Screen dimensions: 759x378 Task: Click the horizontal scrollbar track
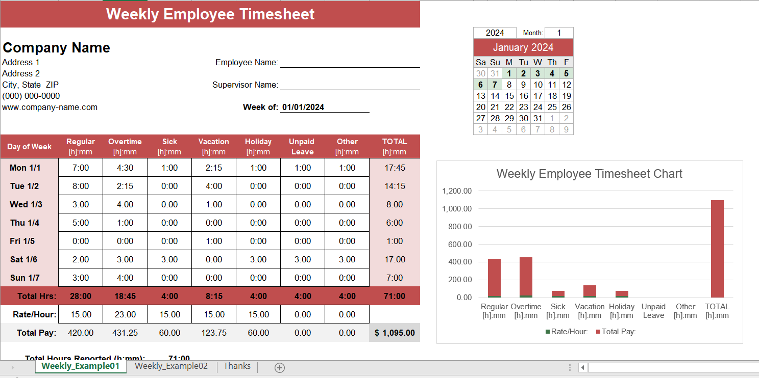tap(674, 367)
